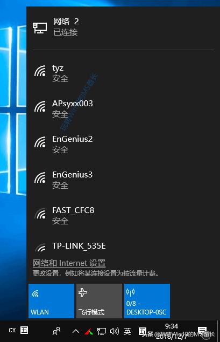220x342 pixels.
Task: Open the Action Center notification icon
Action: tap(202, 331)
